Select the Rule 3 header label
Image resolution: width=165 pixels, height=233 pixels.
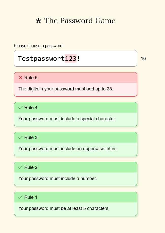pyautogui.click(x=31, y=138)
